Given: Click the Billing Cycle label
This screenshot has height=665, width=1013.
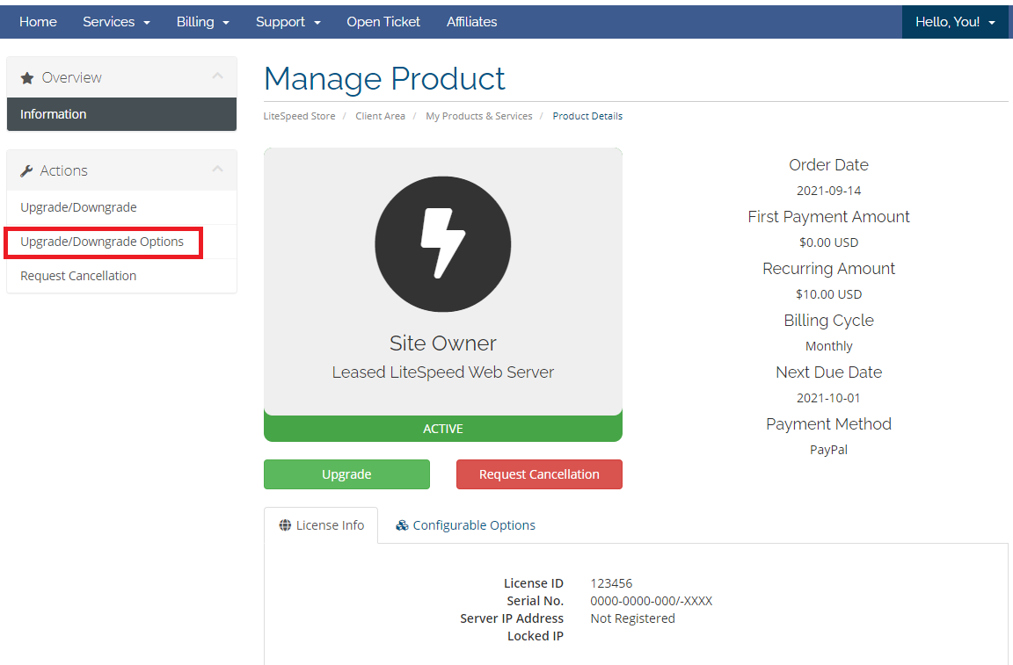Looking at the screenshot, I should [x=829, y=321].
